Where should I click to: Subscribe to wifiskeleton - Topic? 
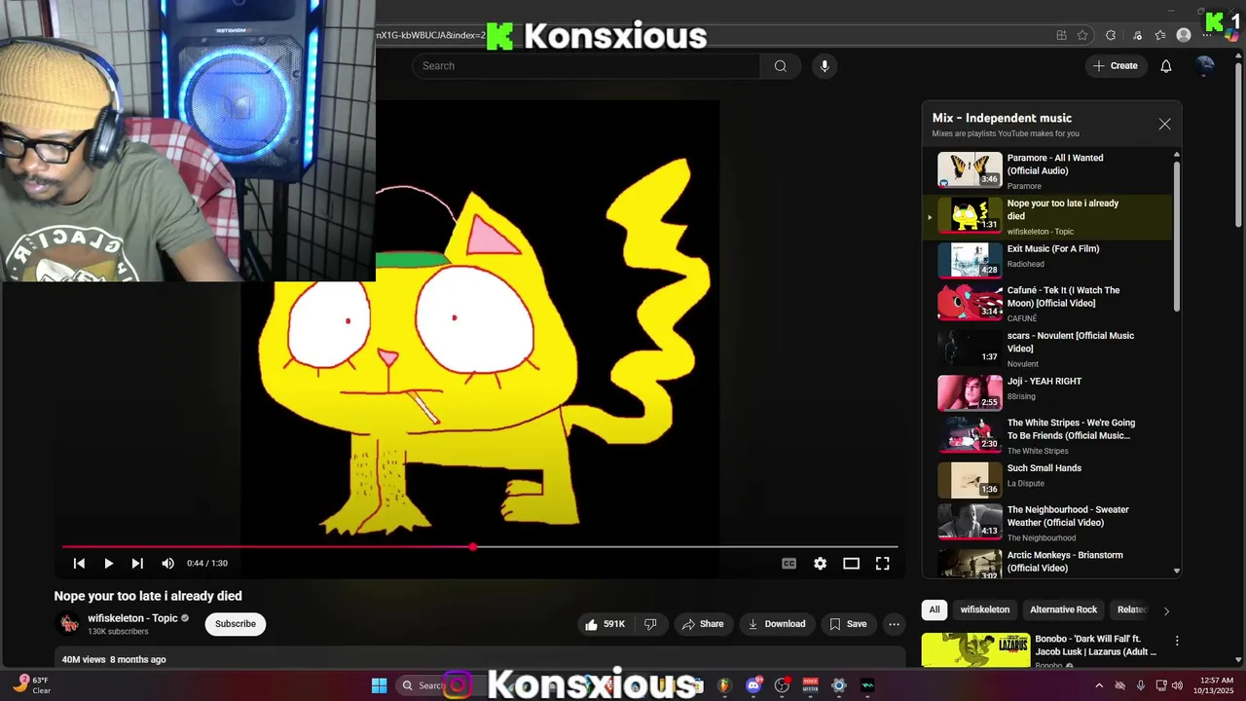[236, 624]
